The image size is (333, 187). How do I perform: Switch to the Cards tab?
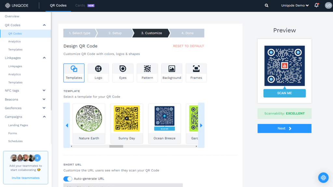pyautogui.click(x=80, y=5)
